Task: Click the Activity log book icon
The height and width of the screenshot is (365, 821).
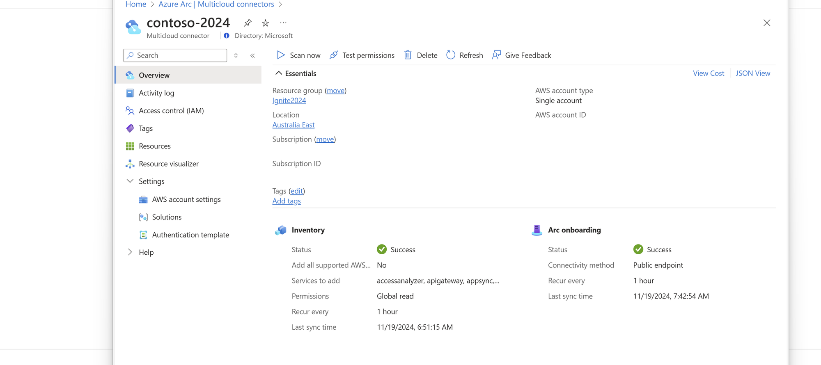Action: tap(130, 93)
